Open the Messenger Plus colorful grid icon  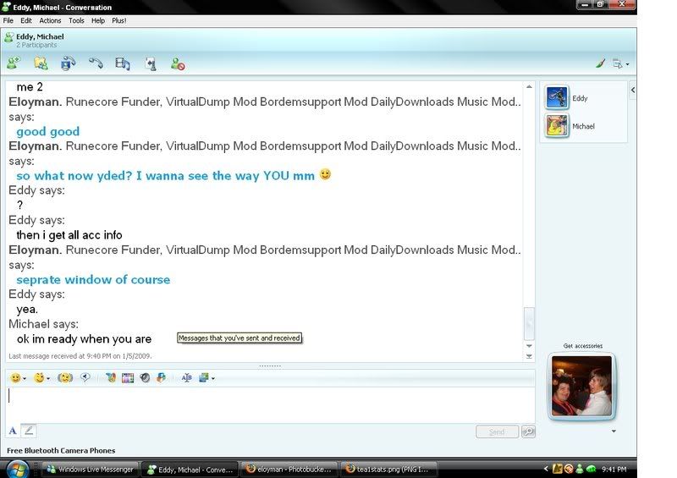click(128, 378)
